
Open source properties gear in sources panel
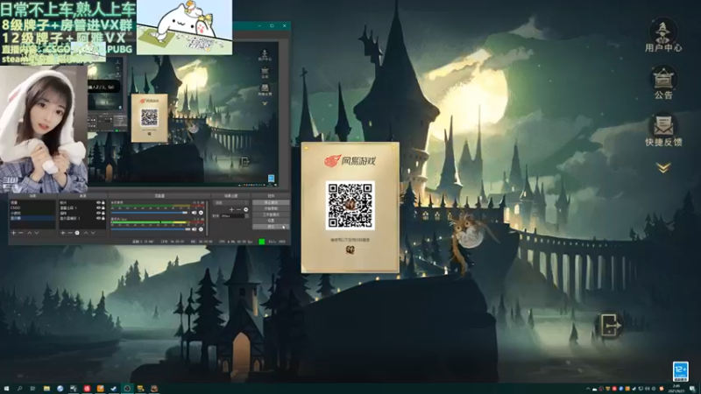pos(77,233)
